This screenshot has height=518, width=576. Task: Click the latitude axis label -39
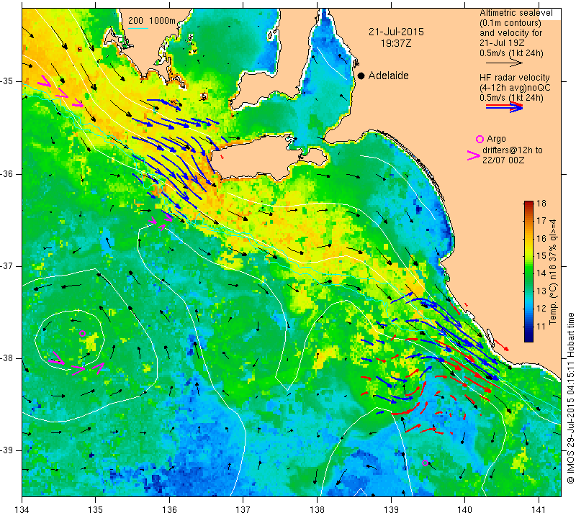coord(8,450)
